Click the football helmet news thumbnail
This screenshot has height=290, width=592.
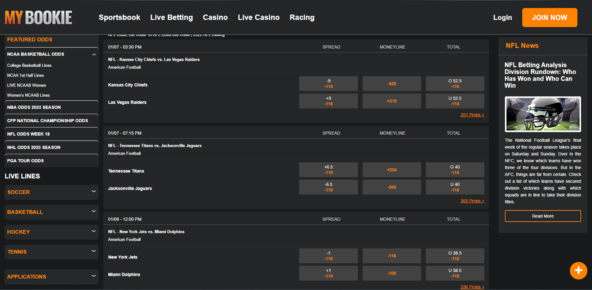(x=543, y=114)
